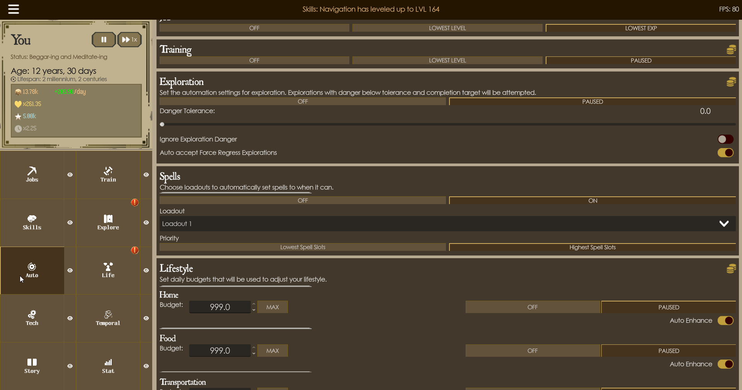Image resolution: width=742 pixels, height=390 pixels.
Task: Open the Auto gear menu
Action: click(32, 270)
